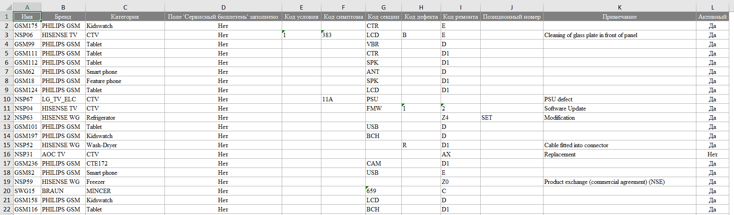Screen dimensions: 734x215
Task: Select row 22 header
Action: (x=6, y=209)
